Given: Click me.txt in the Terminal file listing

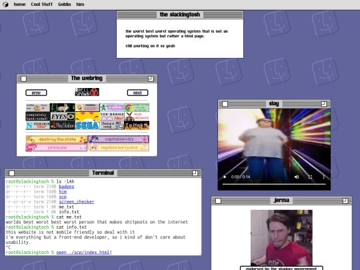Looking at the screenshot, I should coord(67,207).
